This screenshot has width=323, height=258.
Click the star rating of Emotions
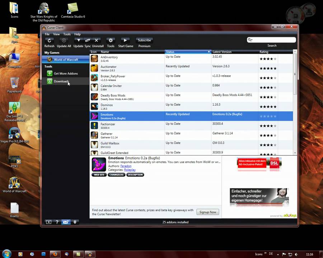click(x=268, y=116)
